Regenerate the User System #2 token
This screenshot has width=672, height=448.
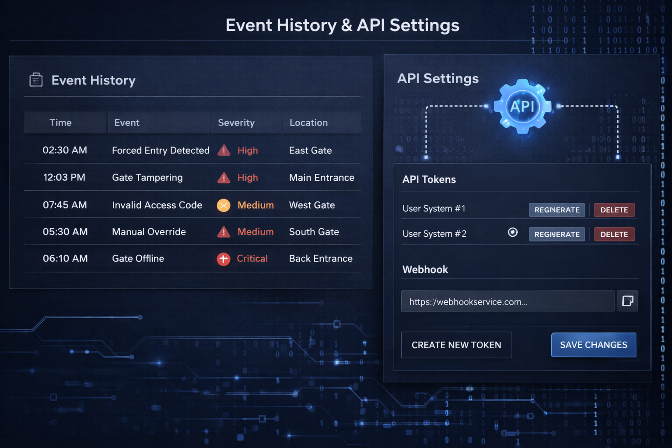(x=556, y=234)
